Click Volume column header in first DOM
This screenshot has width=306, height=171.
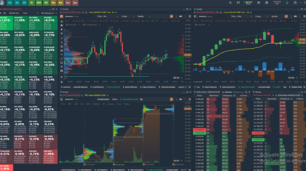pos(243,96)
